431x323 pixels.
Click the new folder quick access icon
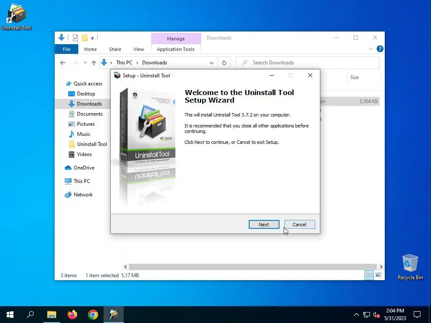[85, 38]
